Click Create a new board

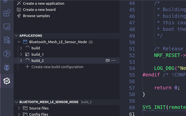[x=39, y=10]
